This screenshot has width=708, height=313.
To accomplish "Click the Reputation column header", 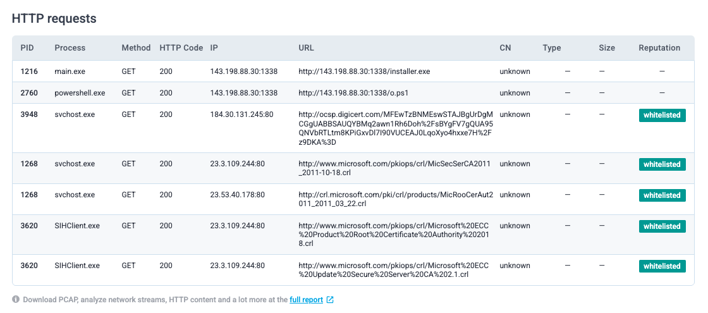I will (659, 48).
